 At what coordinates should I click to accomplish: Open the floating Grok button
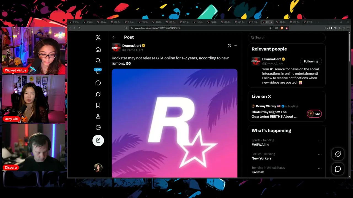click(338, 154)
